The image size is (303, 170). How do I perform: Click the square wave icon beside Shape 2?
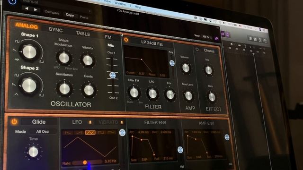pyautogui.click(x=17, y=75)
